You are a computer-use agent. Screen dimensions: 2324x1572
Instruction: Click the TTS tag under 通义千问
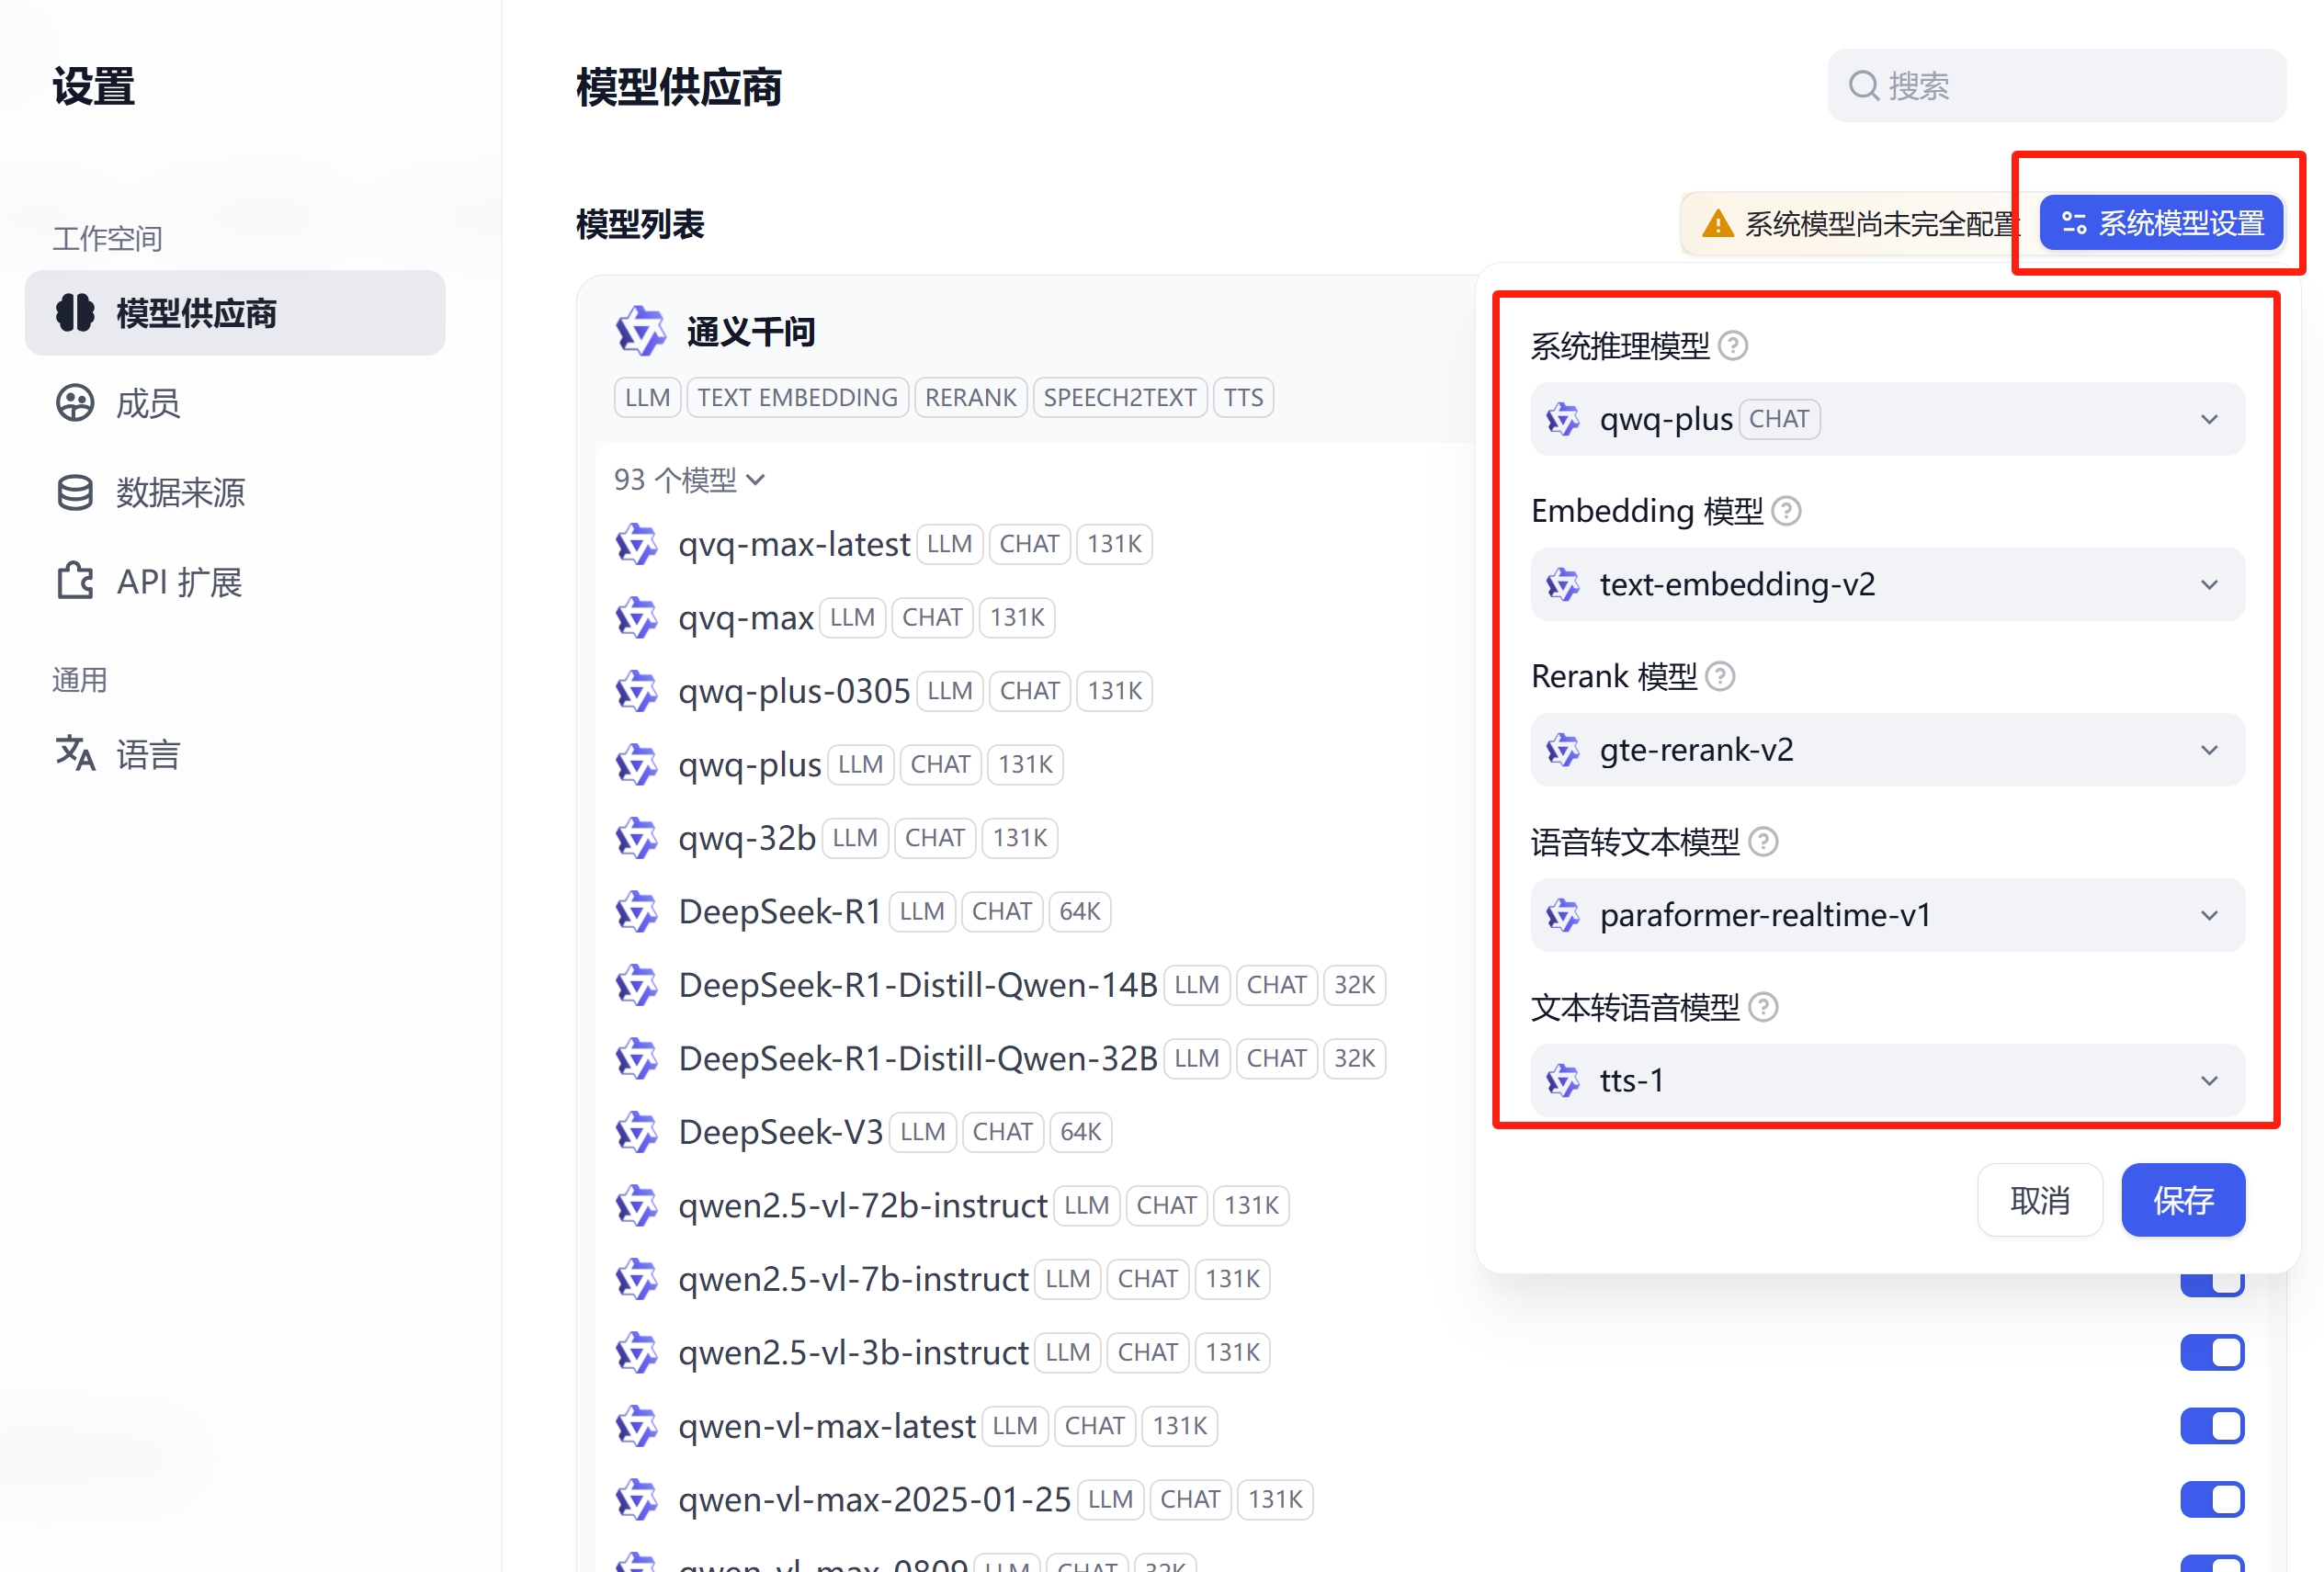tap(1243, 398)
